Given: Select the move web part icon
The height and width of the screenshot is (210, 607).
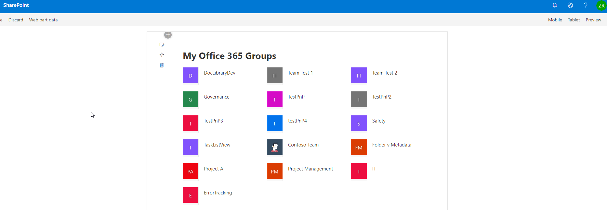Looking at the screenshot, I should click(x=162, y=55).
